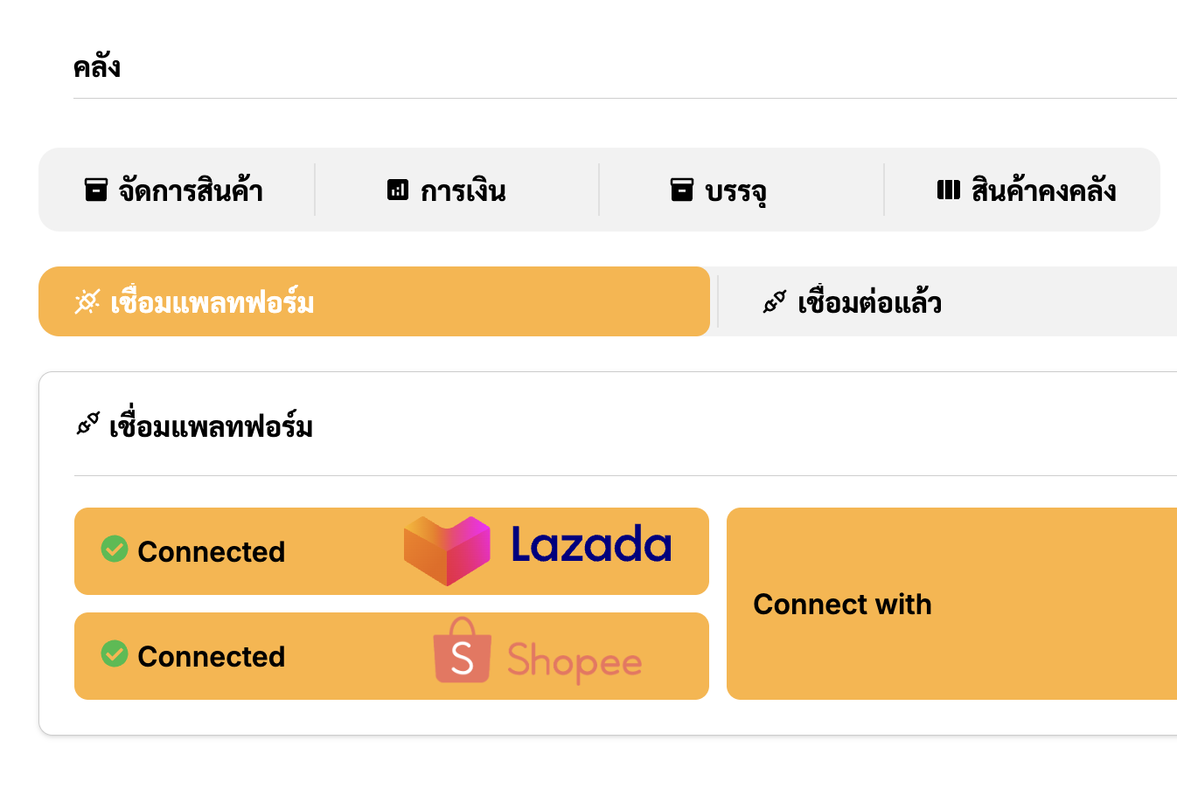The height and width of the screenshot is (802, 1177).
Task: Click the Connect with button
Action: [951, 604]
